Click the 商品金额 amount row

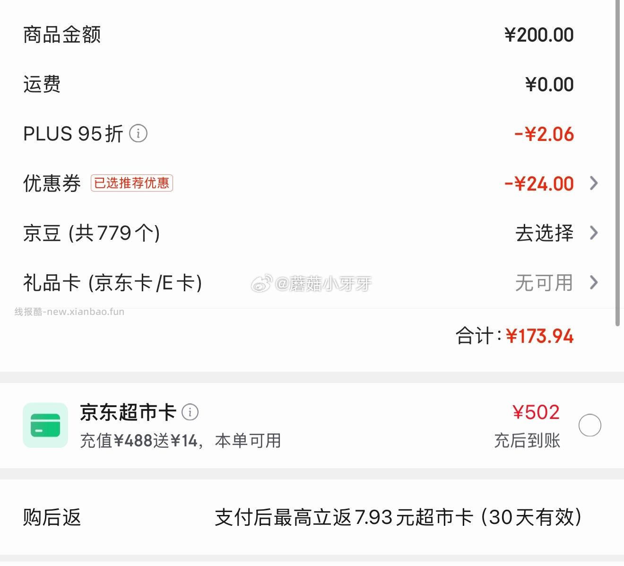point(62,35)
